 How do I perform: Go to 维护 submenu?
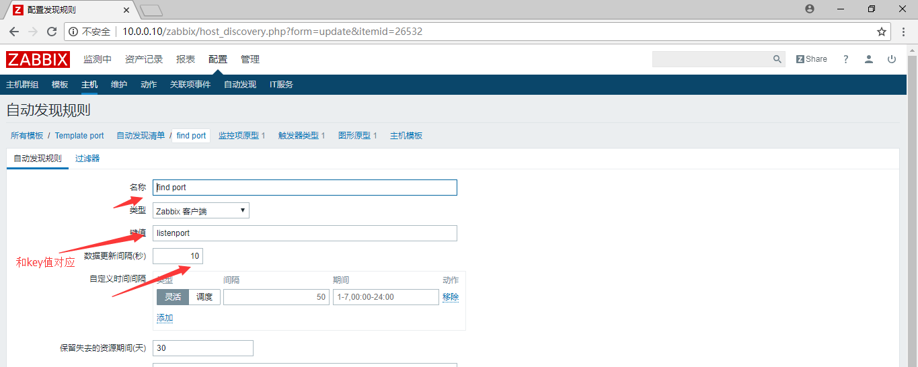[x=119, y=85]
